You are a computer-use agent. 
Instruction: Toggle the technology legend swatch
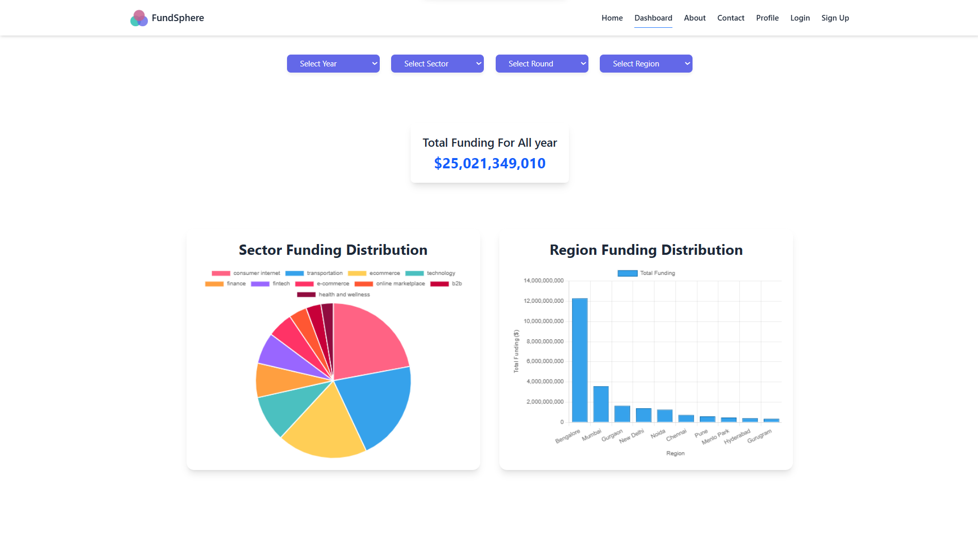[414, 273]
